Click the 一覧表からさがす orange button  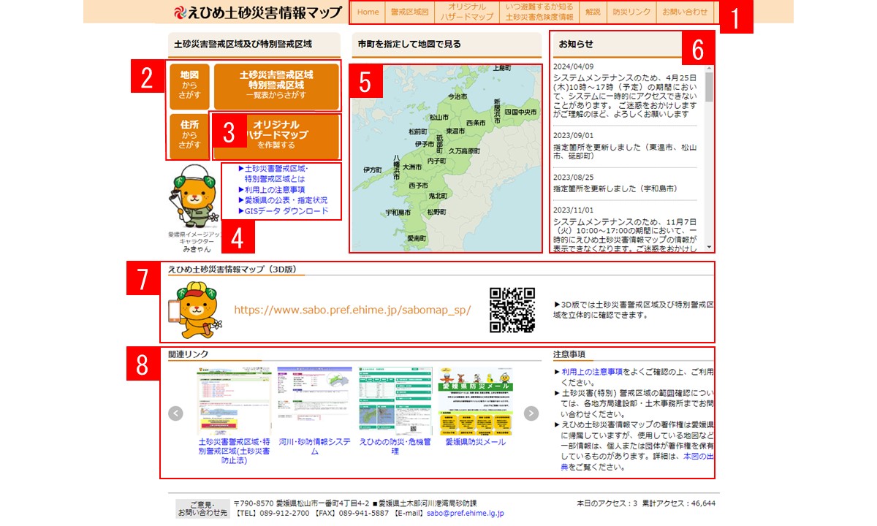[x=276, y=86]
